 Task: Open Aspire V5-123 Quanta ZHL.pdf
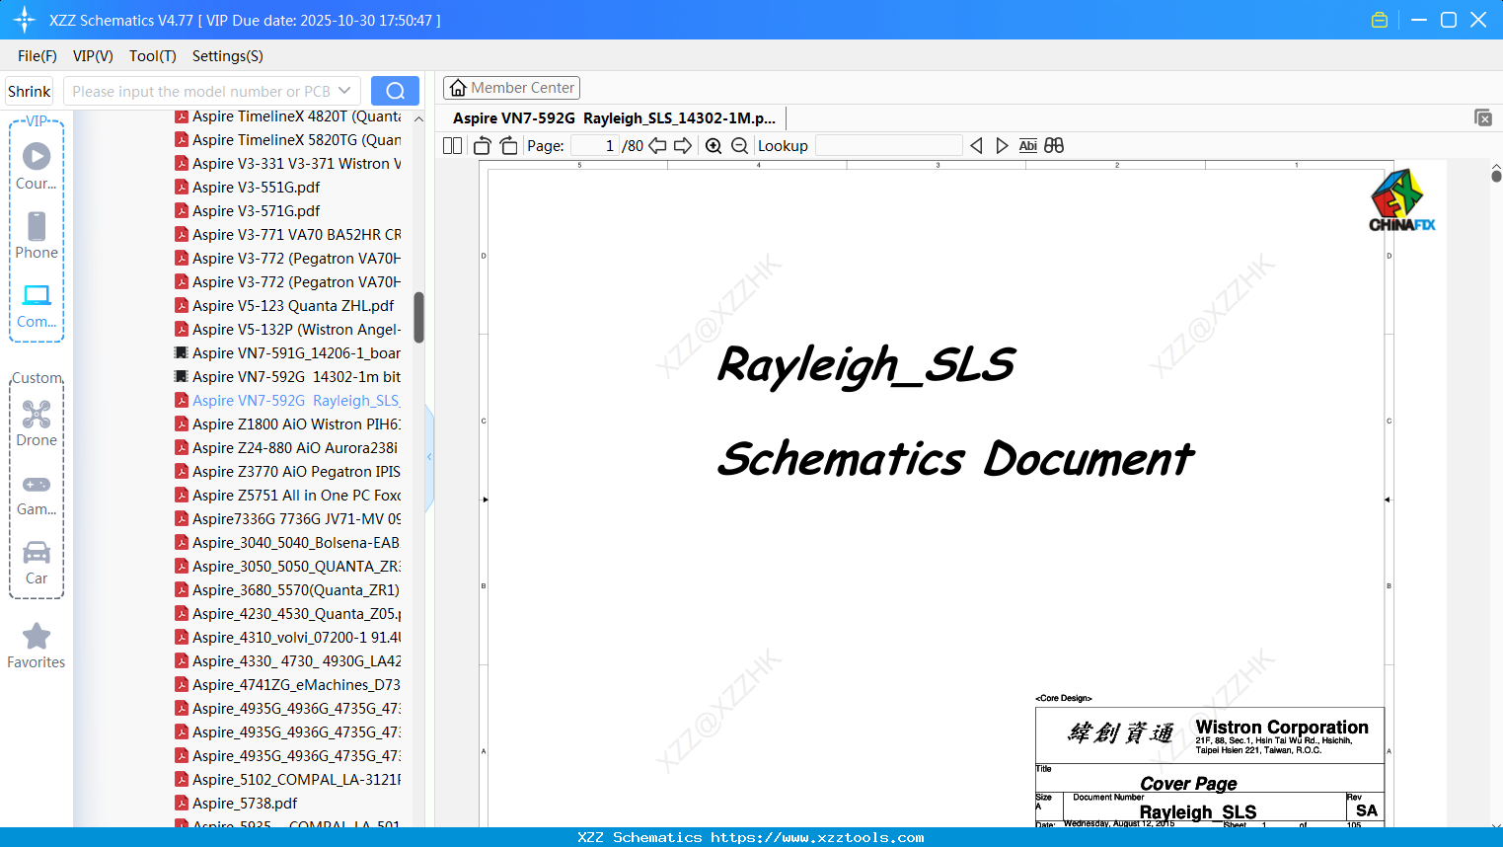[284, 306]
